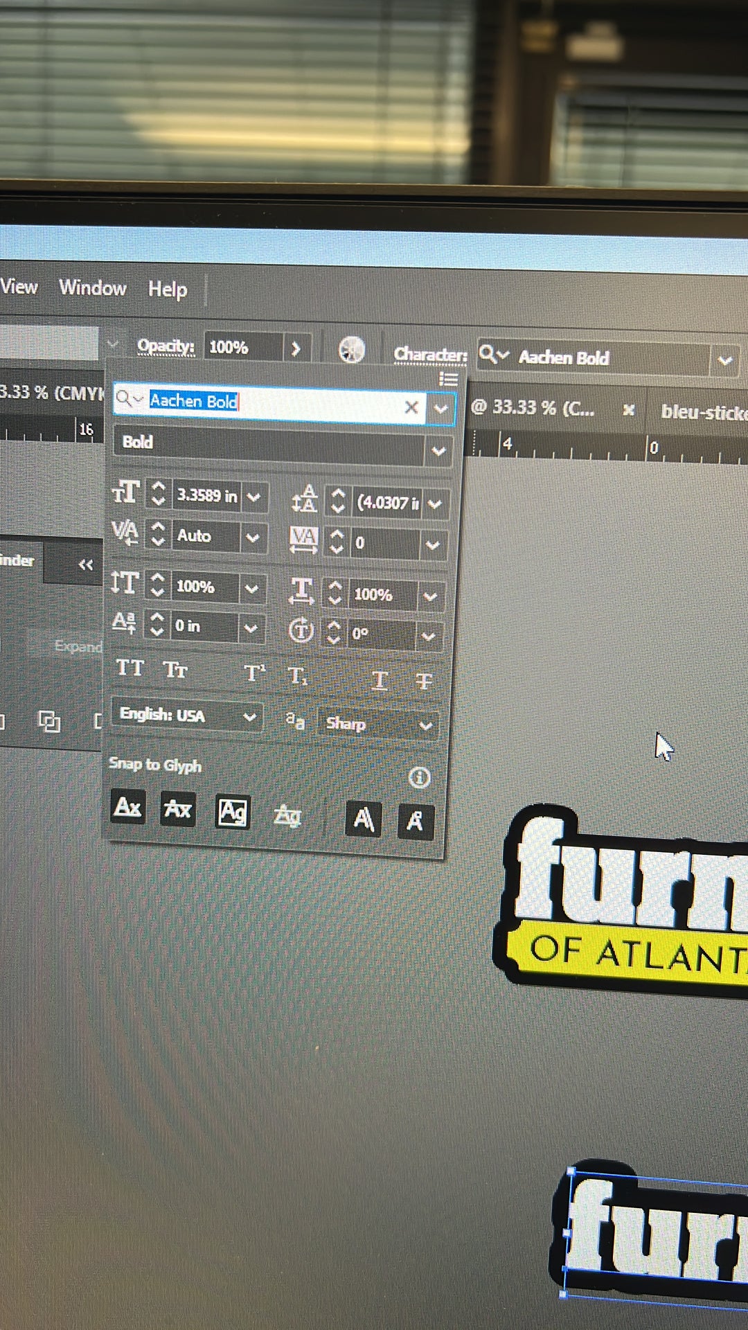
Task: Click the Opacity label link
Action: 166,346
